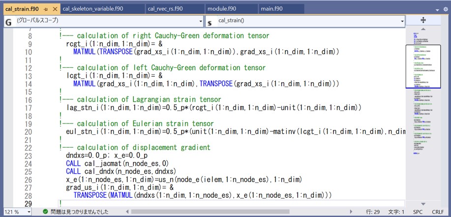Click the 行: 29 line indicator
The width and height of the screenshot is (451, 217).
pos(373,212)
